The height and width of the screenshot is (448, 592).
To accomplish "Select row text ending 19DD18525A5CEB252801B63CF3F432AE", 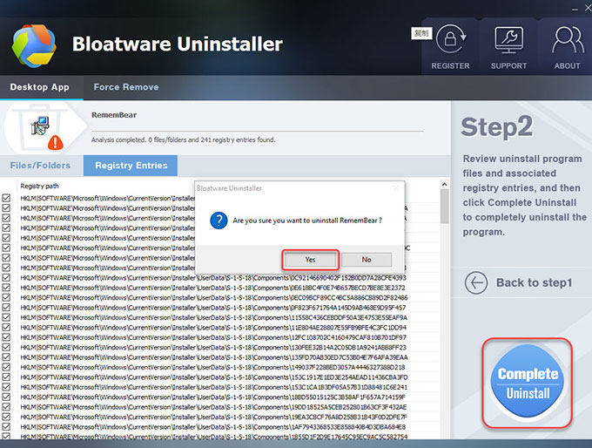I will (x=213, y=407).
